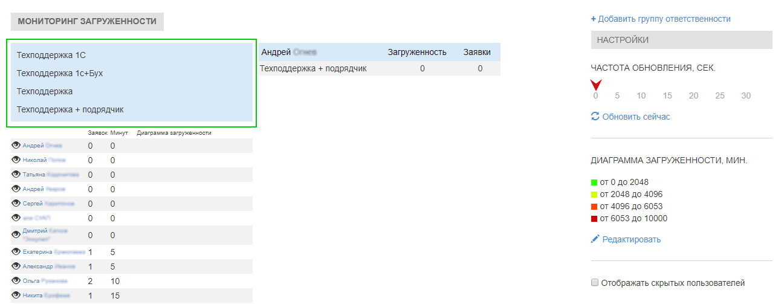Image resolution: width=784 pixels, height=304 pixels.
Task: Click eye icon in Екатерина's row
Action: coord(16,251)
